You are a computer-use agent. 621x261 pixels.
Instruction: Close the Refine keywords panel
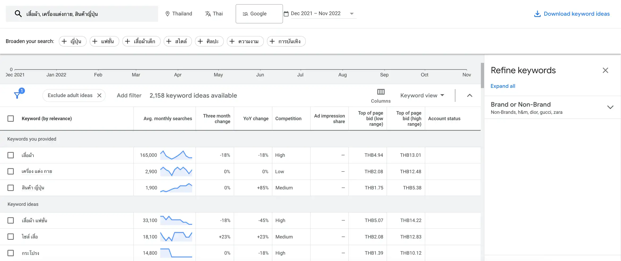605,70
